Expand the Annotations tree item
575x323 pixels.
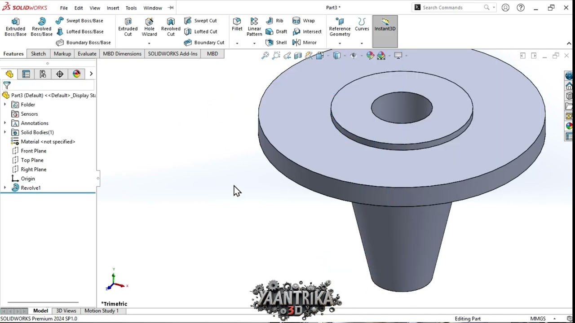pyautogui.click(x=5, y=123)
